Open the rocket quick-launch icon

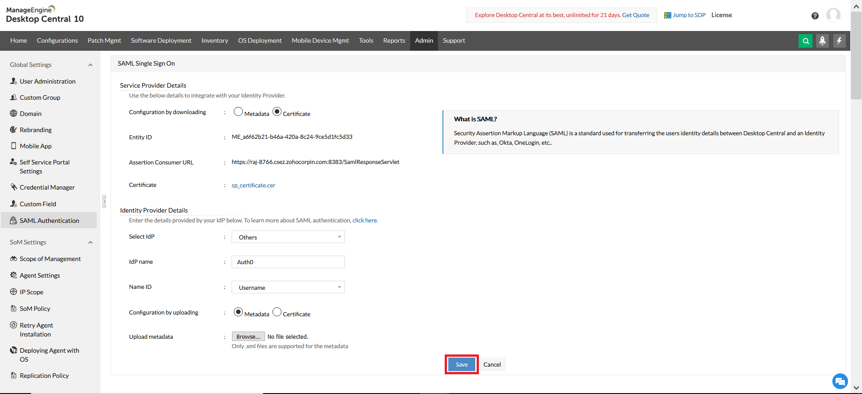tap(822, 41)
